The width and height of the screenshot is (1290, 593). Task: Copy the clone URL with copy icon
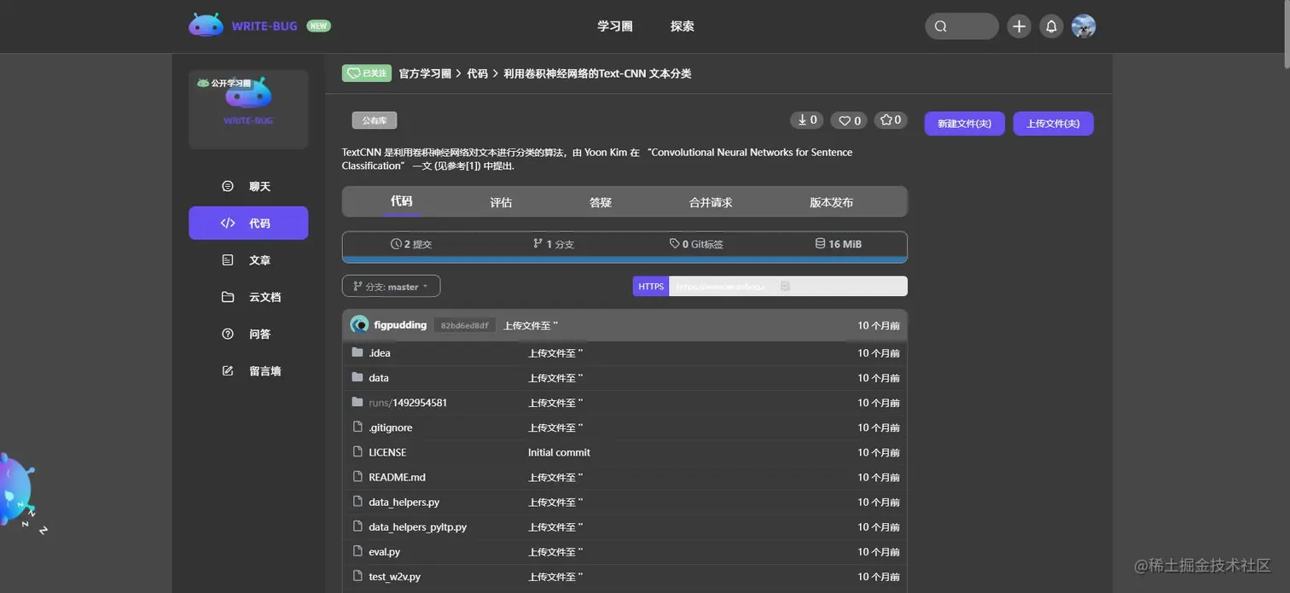[x=786, y=287]
